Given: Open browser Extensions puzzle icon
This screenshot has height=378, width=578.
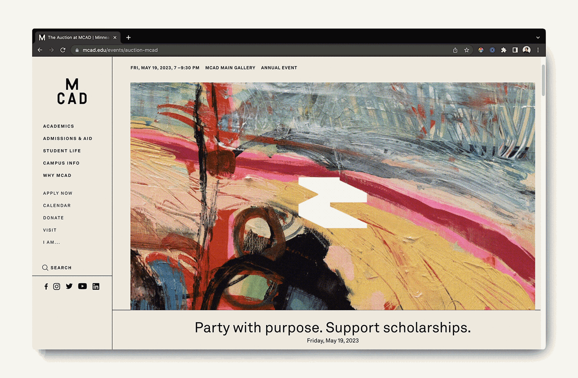Looking at the screenshot, I should coord(504,50).
